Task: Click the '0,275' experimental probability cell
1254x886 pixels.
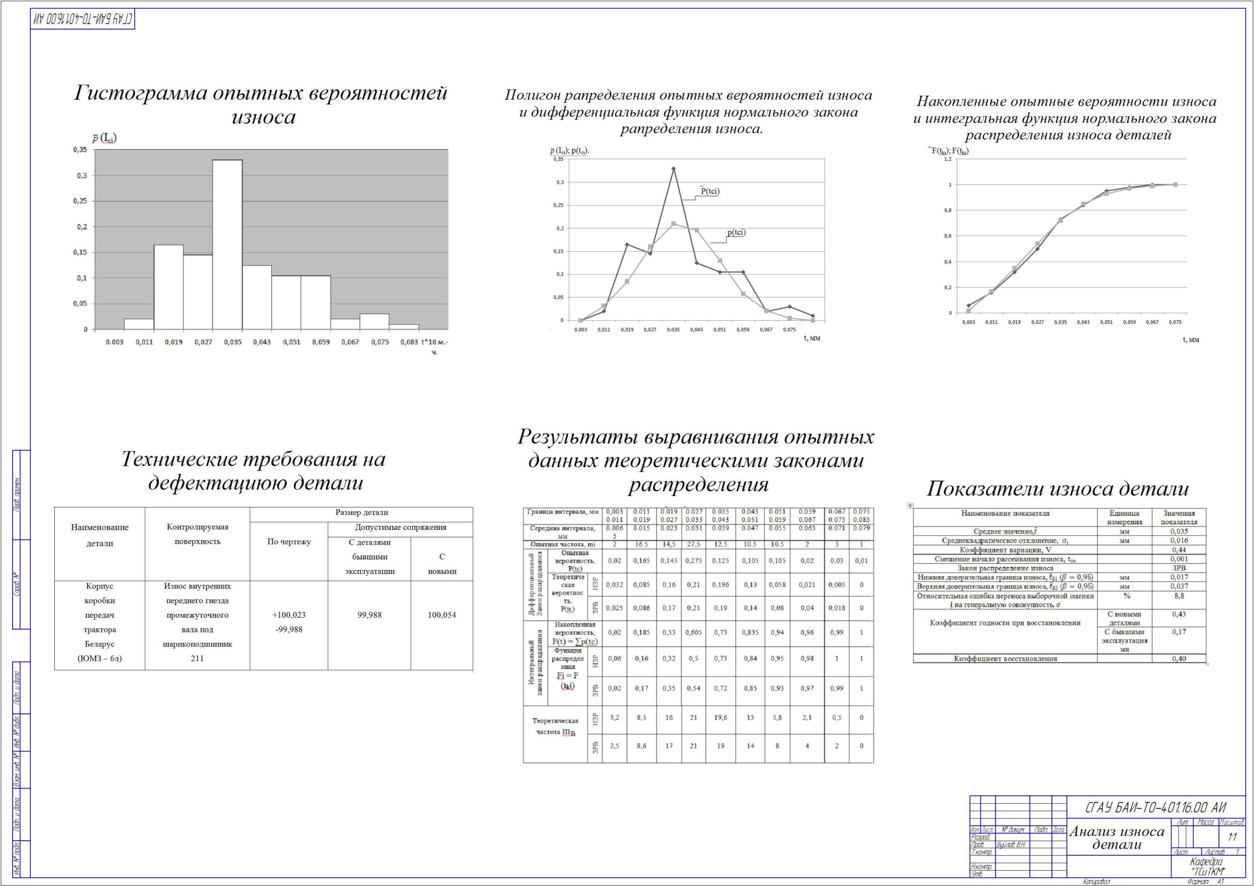Action: click(694, 561)
